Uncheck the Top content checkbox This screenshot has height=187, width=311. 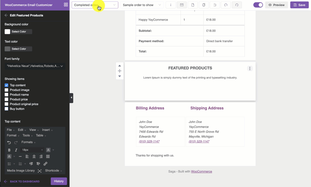tap(7, 85)
